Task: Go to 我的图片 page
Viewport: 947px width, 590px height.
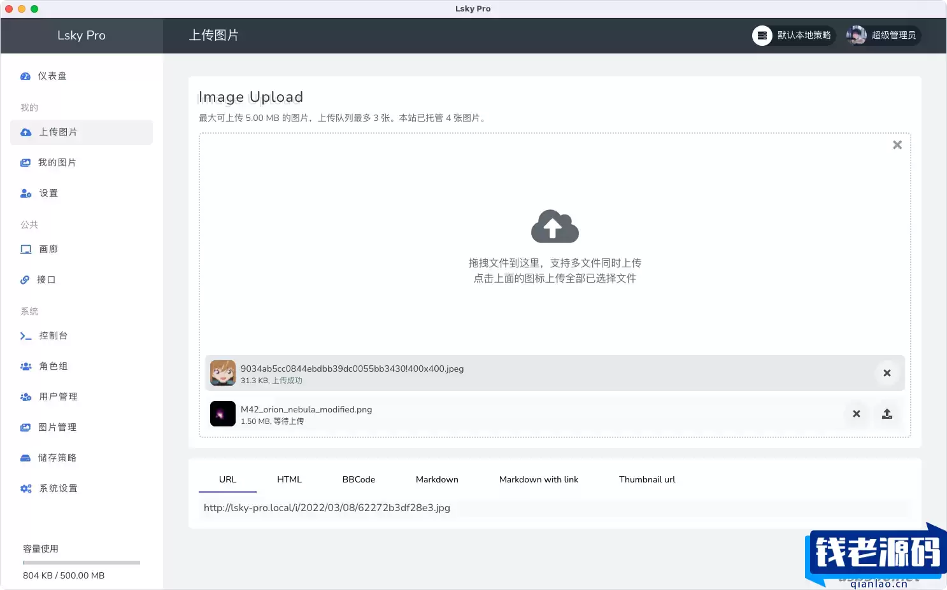Action: [82, 163]
